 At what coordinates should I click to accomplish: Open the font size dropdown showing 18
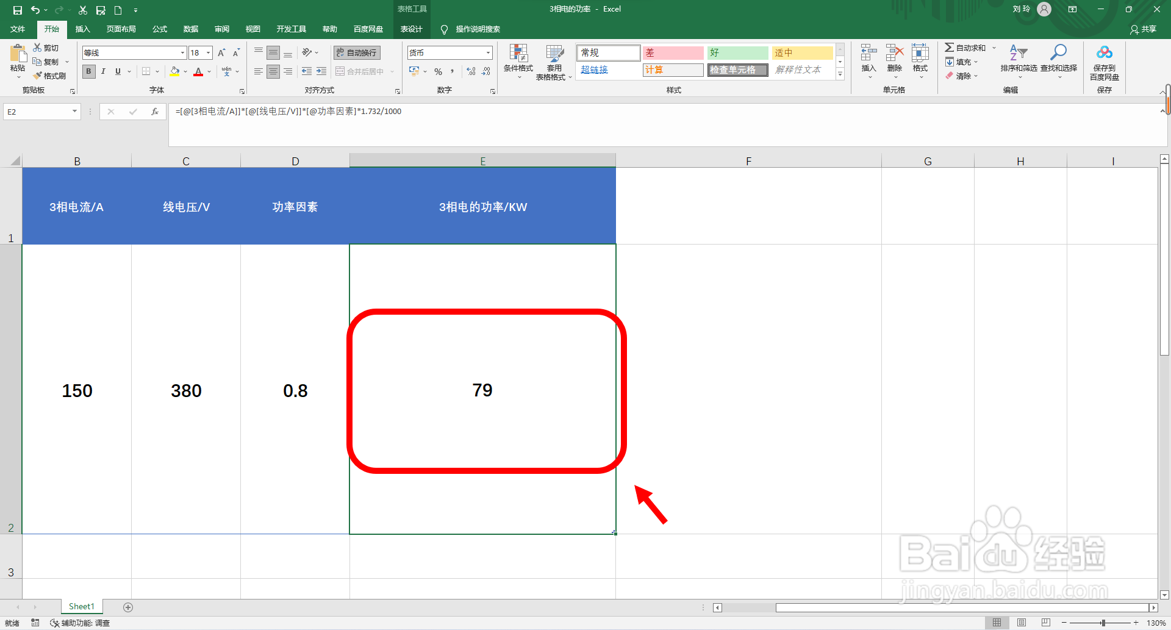[x=207, y=52]
